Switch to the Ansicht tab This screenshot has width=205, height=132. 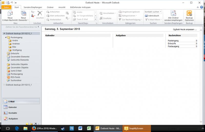(62, 7)
